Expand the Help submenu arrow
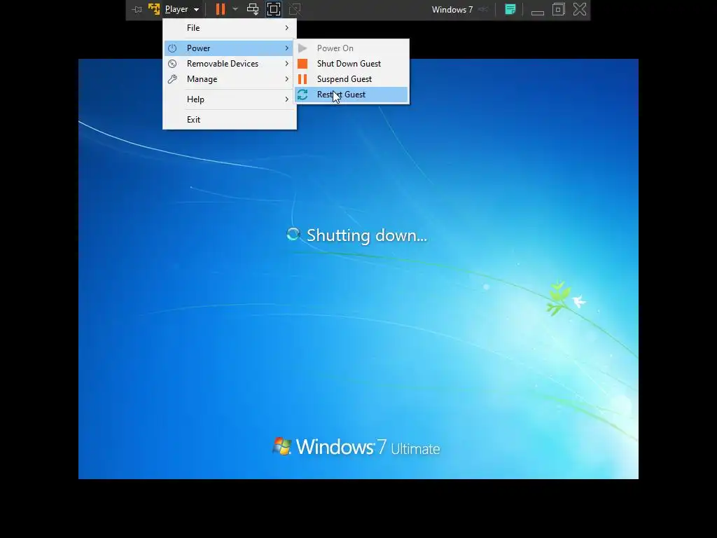The height and width of the screenshot is (538, 717). pos(286,99)
